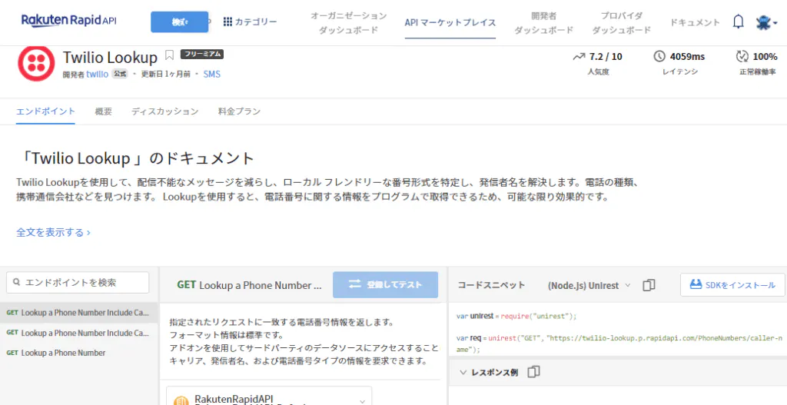Click the カテゴリー grid icon
Image resolution: width=787 pixels, height=405 pixels.
pyautogui.click(x=227, y=22)
